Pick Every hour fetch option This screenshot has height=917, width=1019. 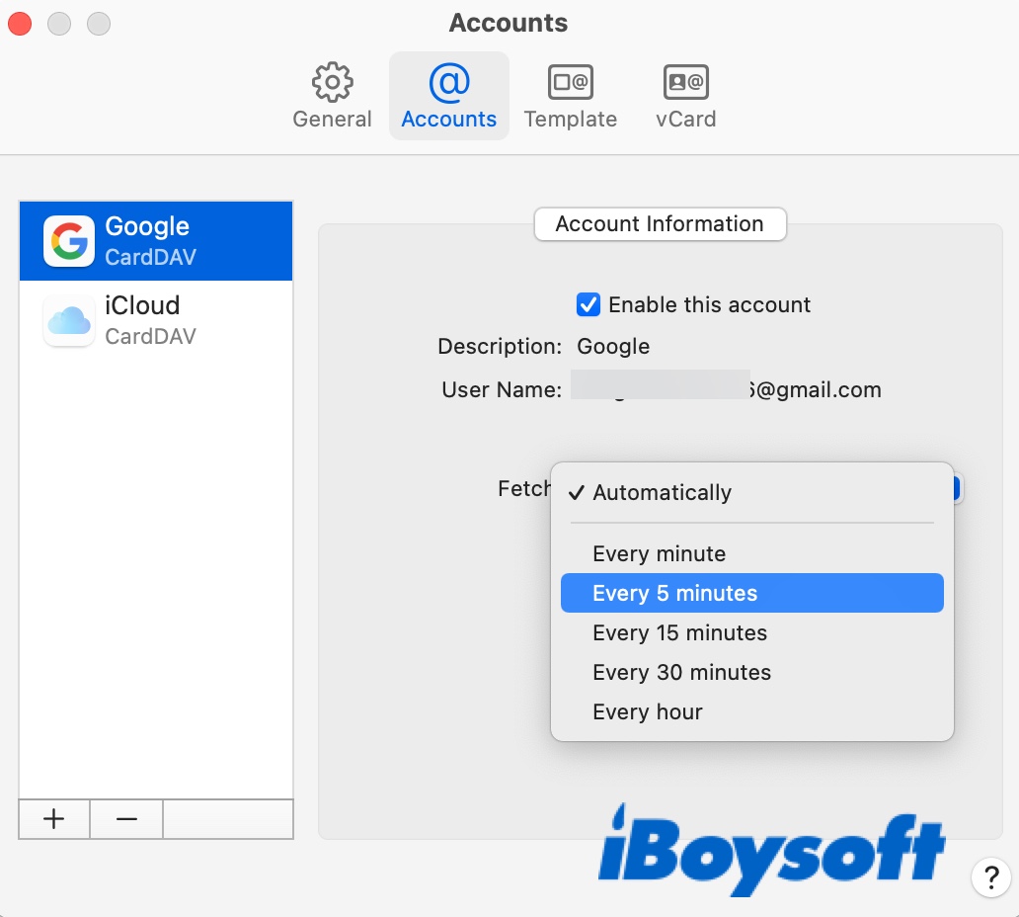click(751, 712)
